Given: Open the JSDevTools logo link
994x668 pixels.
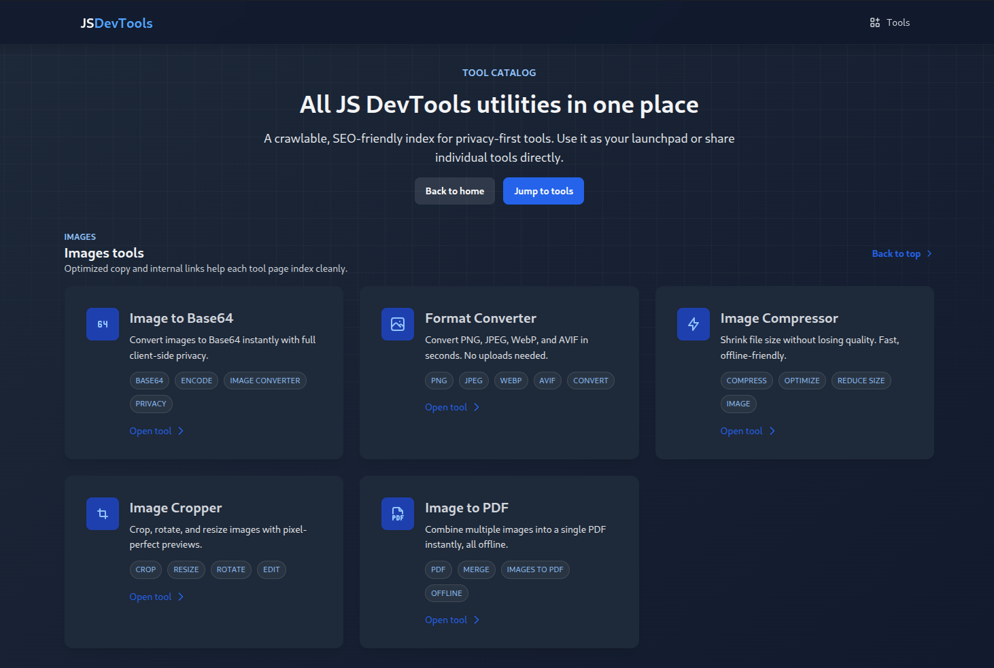Looking at the screenshot, I should (x=116, y=22).
